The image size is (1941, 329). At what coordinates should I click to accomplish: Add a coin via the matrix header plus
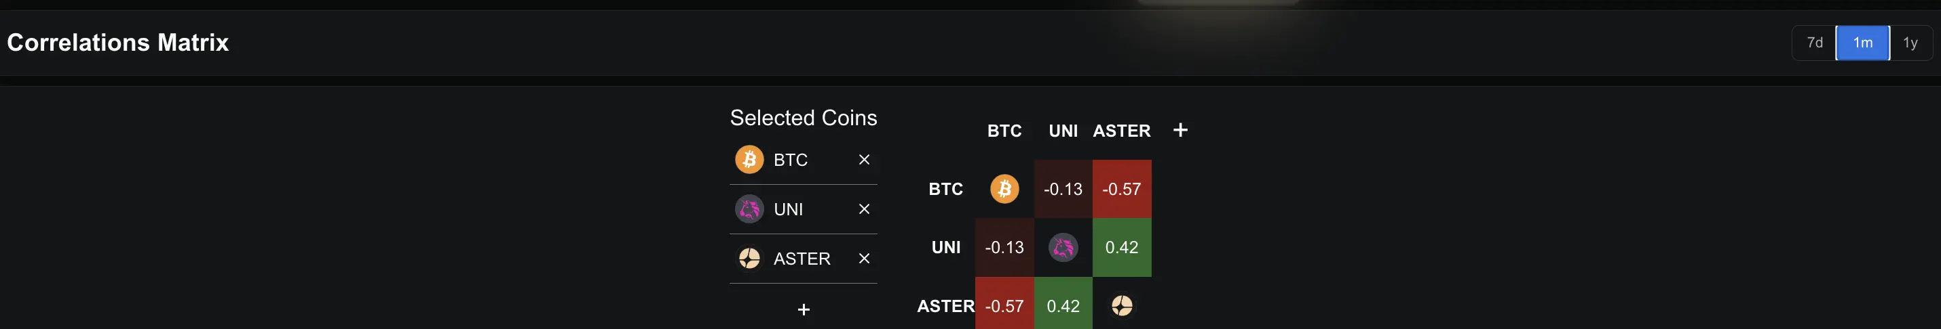[1180, 131]
